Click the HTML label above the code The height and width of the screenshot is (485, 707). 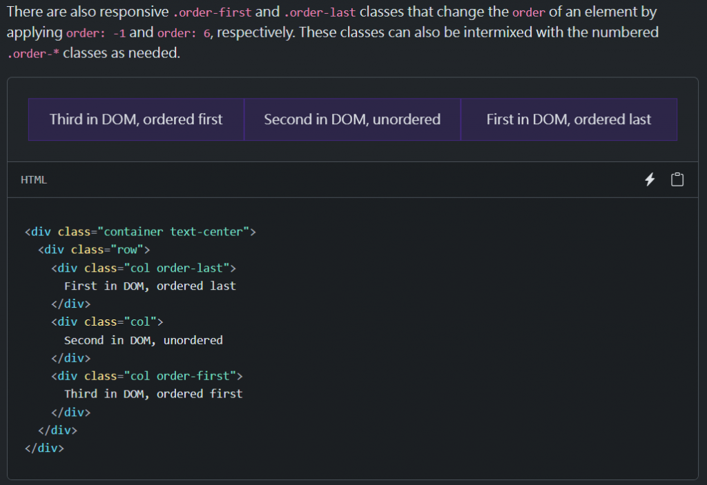(34, 180)
